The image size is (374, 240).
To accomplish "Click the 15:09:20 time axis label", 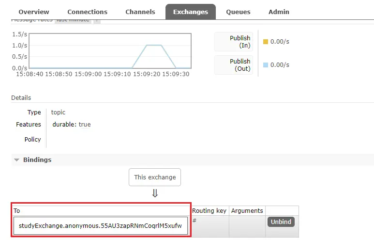I will 147,74.
